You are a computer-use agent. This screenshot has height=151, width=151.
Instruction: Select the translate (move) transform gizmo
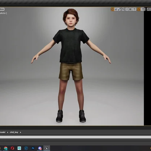click(112, 9)
